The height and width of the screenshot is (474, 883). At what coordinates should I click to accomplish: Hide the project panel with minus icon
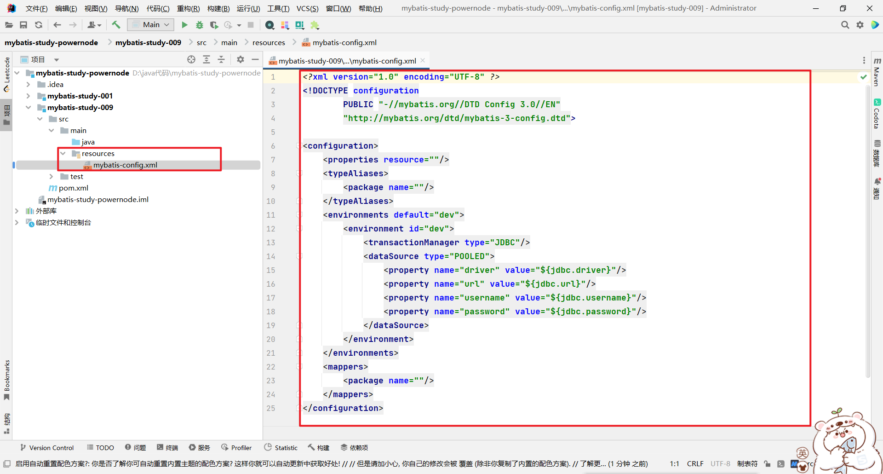click(255, 59)
